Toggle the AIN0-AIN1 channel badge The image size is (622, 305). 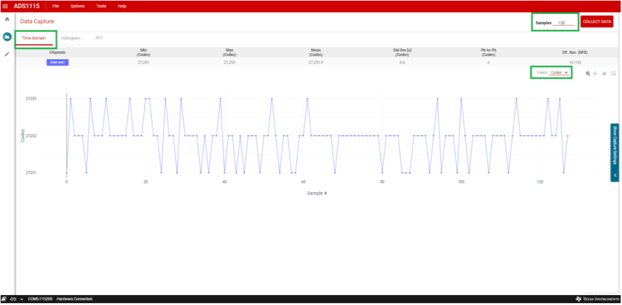57,62
